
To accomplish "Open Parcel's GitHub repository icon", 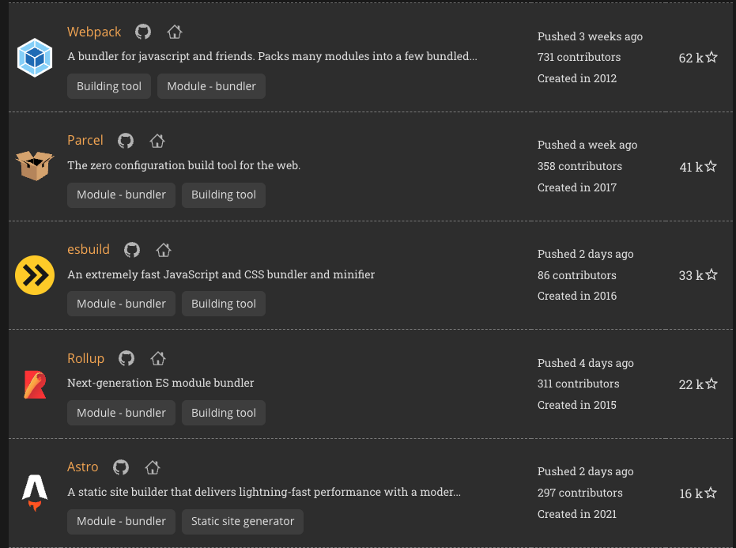I will (x=126, y=141).
